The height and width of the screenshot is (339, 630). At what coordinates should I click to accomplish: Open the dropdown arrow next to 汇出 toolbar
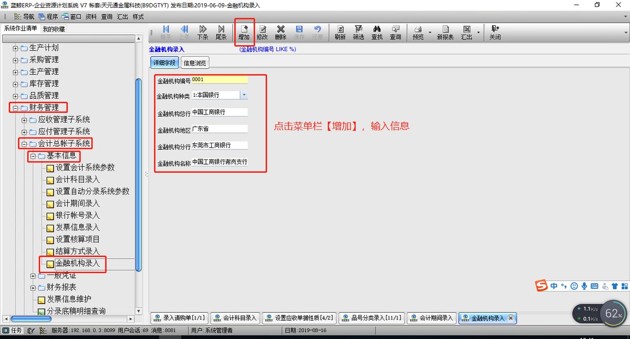coord(478,33)
